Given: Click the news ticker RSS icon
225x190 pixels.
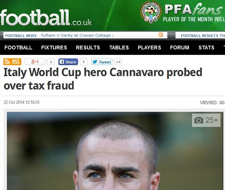Looking at the screenshot, I should [161, 35].
